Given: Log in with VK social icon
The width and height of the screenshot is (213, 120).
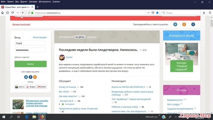Looking at the screenshot, I should 26,77.
